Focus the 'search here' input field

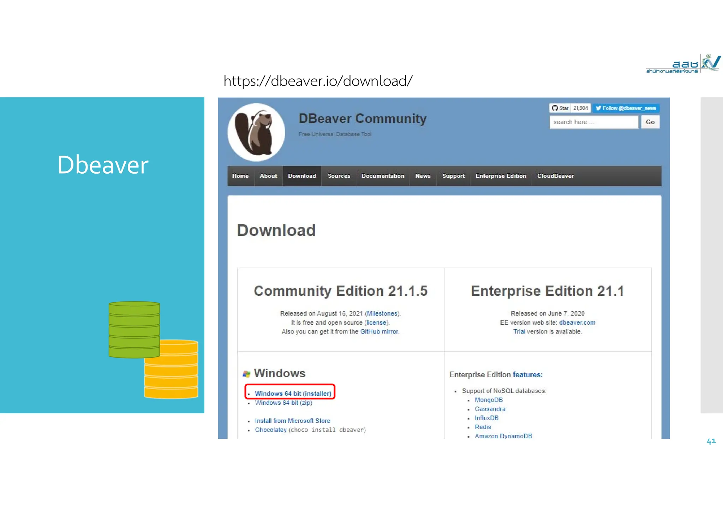pos(594,122)
